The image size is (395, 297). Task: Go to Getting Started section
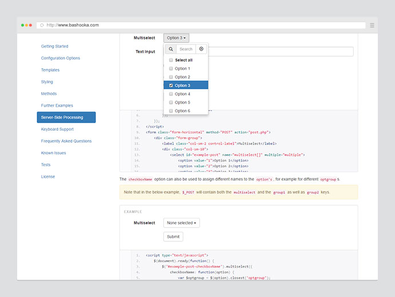[54, 46]
